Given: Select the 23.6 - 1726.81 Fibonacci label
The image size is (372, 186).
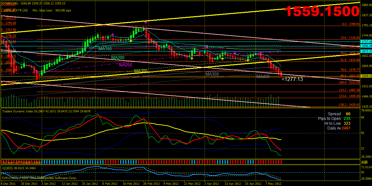Looking at the screenshot, I should point(350,38).
